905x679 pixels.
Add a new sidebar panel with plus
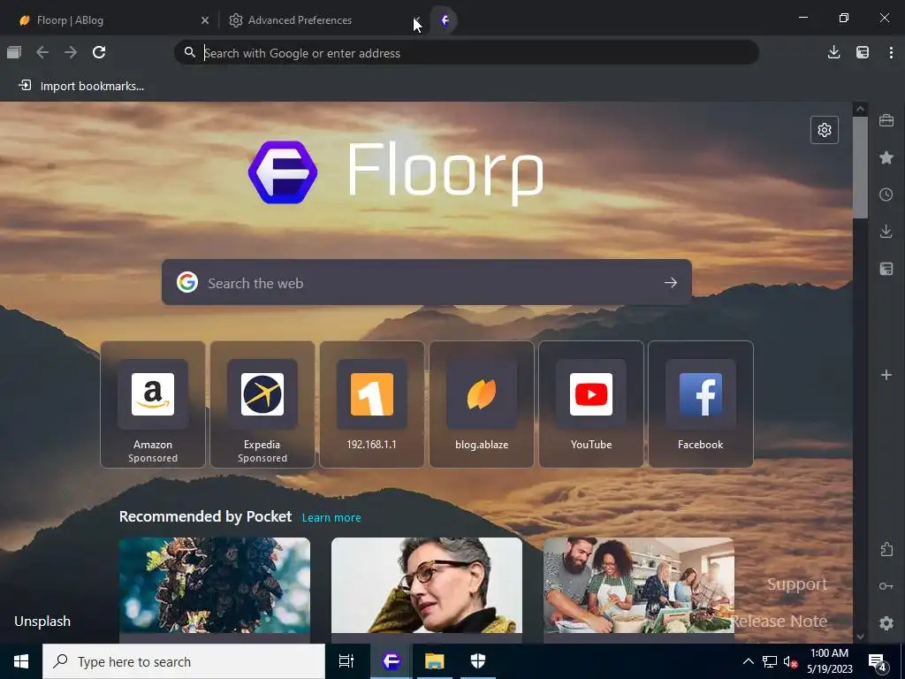886,375
